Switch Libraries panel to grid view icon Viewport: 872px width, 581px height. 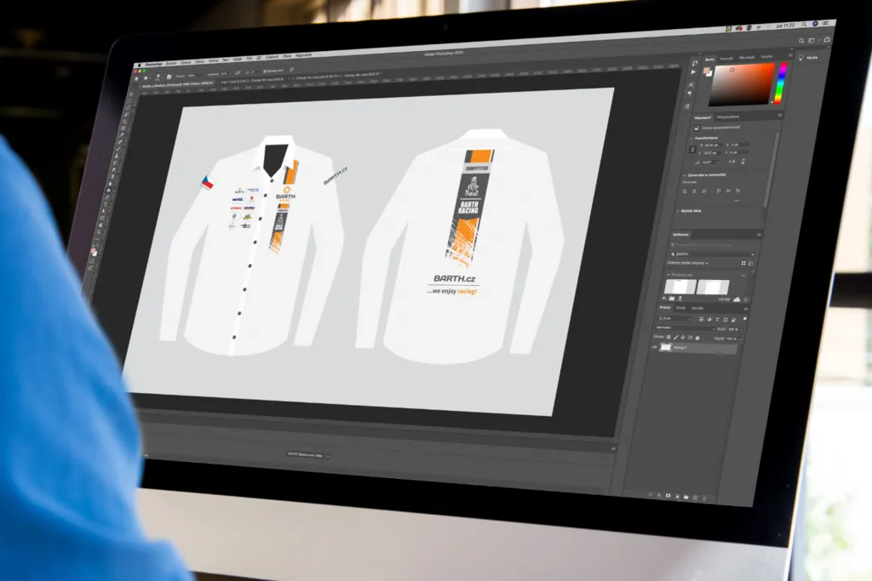[743, 264]
